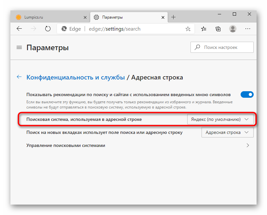Maximize the Edge window
Viewport: 267px width, 215px height.
234,14
